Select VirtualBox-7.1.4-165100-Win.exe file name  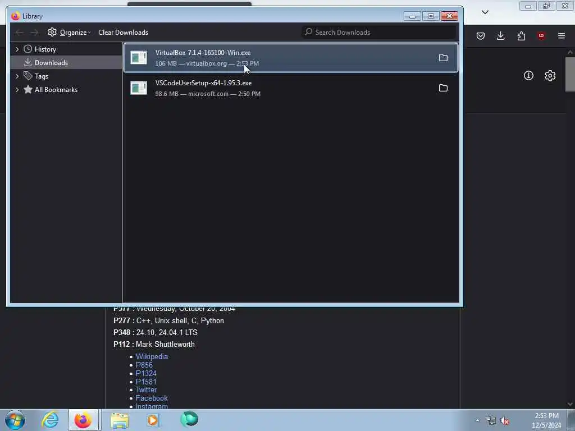tap(203, 53)
